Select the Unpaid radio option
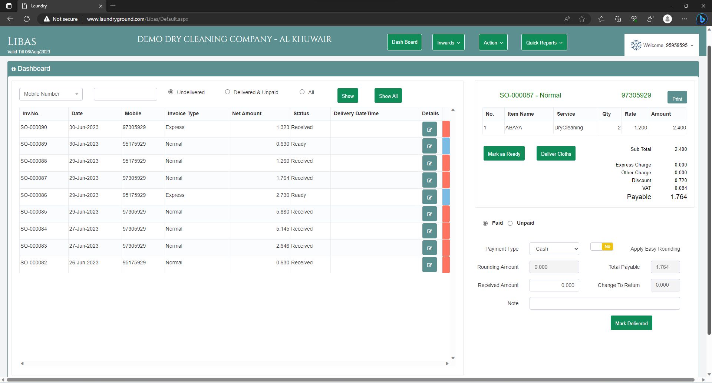 tap(510, 223)
